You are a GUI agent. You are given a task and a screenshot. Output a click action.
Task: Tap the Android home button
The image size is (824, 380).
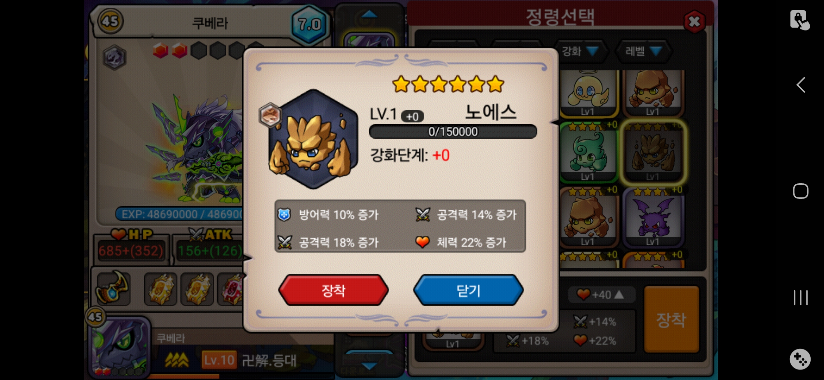click(800, 191)
